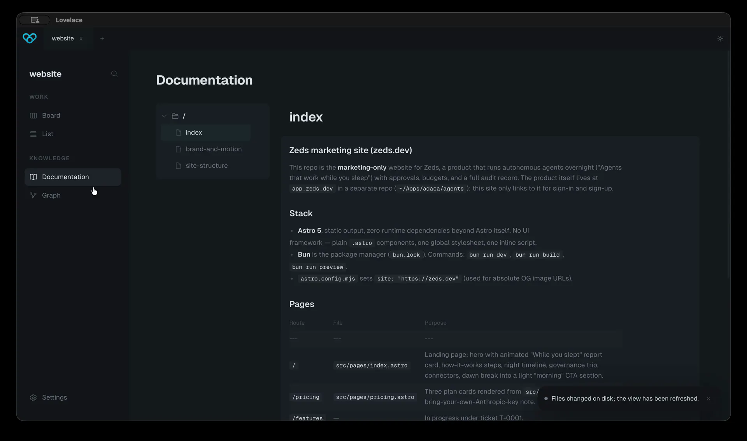Select the index document
The height and width of the screenshot is (441, 747).
[206, 133]
